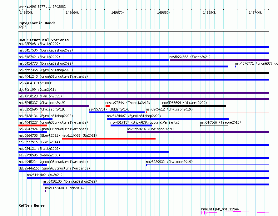This screenshot has height=216, width=278.
Task: Click esv2758596 (Redon2006) label
Action: [39, 155]
